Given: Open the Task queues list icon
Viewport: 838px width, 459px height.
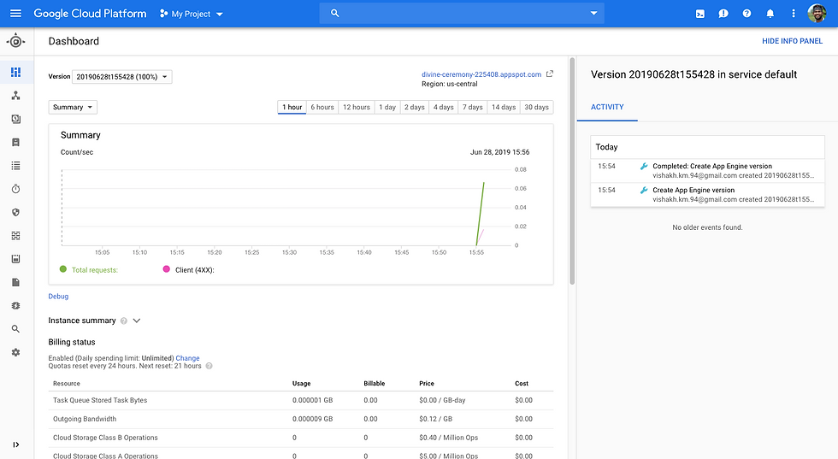Looking at the screenshot, I should [x=15, y=166].
